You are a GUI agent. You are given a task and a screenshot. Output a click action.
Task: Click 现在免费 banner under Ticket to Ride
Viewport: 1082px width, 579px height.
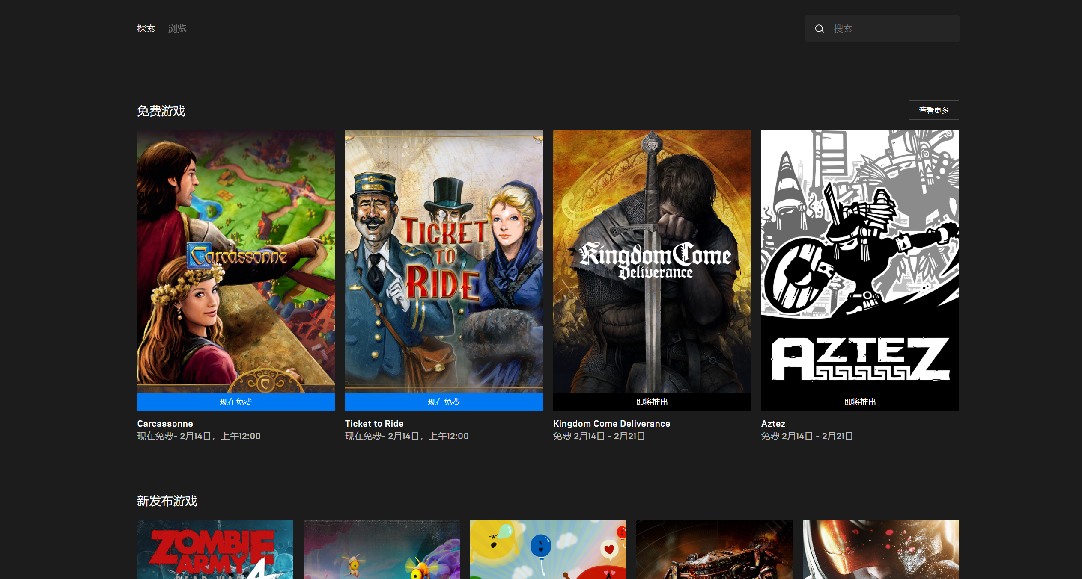[x=444, y=402]
